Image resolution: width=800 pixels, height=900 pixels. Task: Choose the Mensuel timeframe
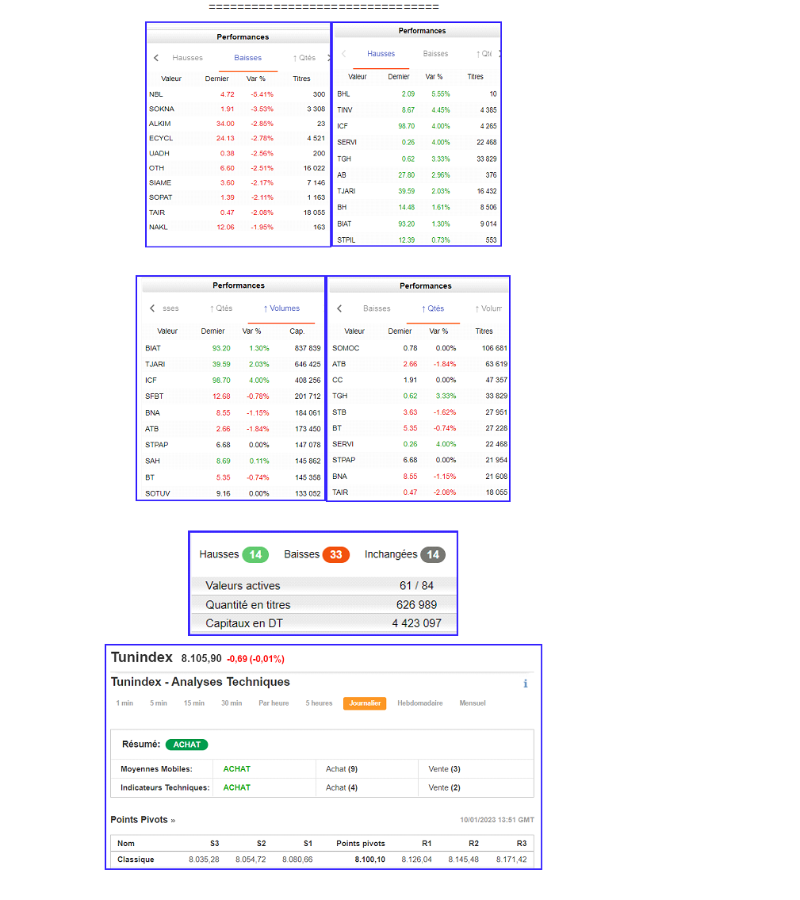(x=473, y=703)
